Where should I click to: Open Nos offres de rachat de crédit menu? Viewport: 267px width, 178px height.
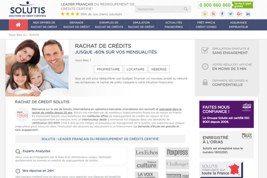44,25
